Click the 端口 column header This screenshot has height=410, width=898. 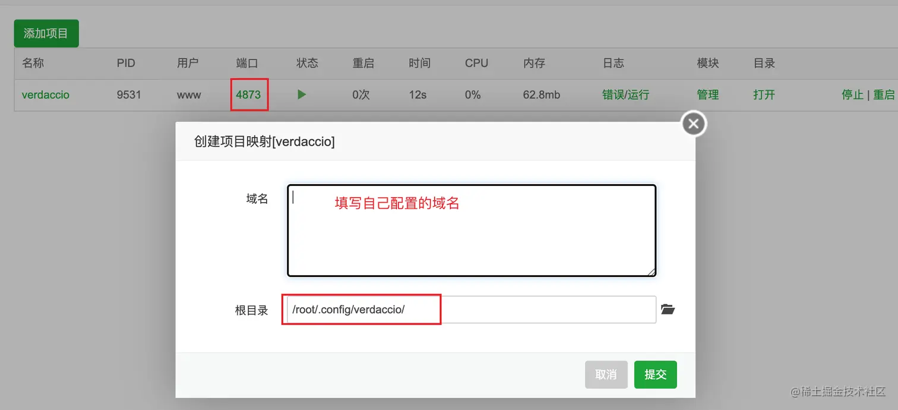click(x=247, y=63)
